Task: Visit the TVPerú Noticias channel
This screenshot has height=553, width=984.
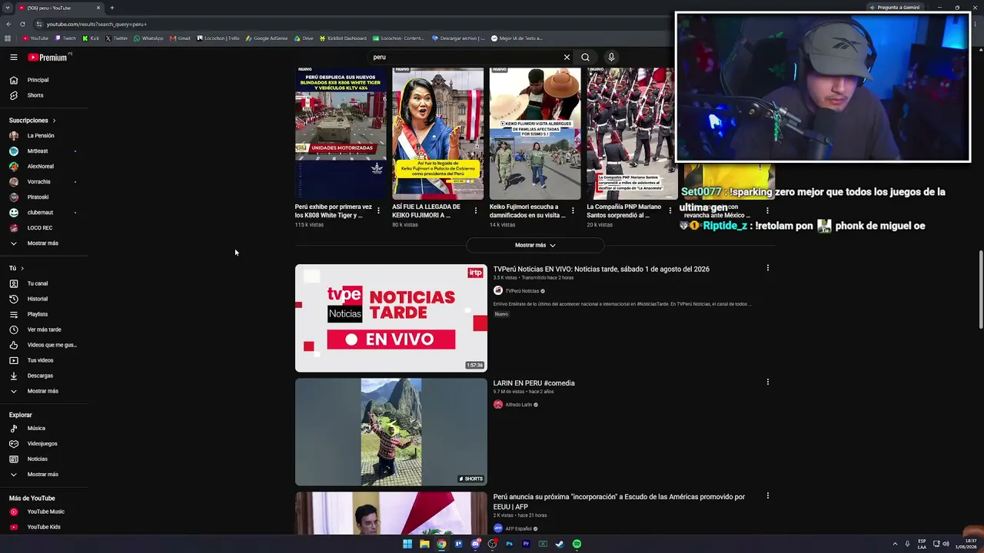Action: (x=522, y=291)
